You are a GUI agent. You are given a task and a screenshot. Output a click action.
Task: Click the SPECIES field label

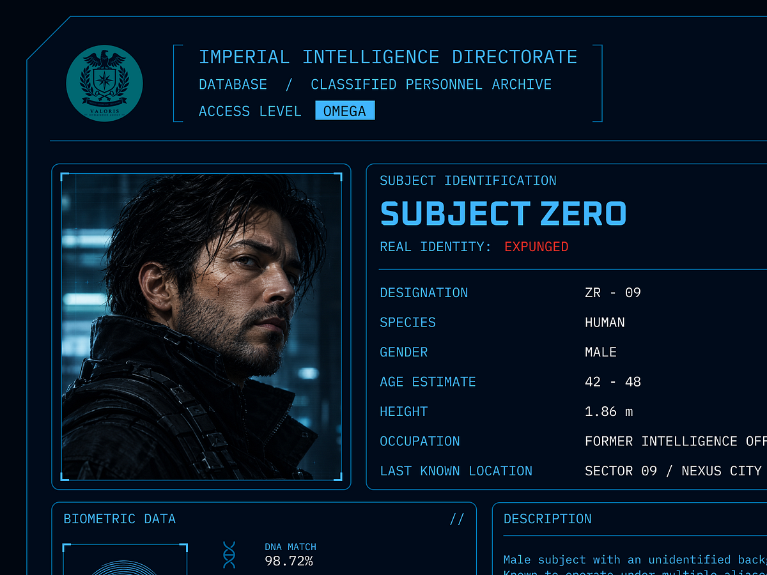(x=408, y=323)
